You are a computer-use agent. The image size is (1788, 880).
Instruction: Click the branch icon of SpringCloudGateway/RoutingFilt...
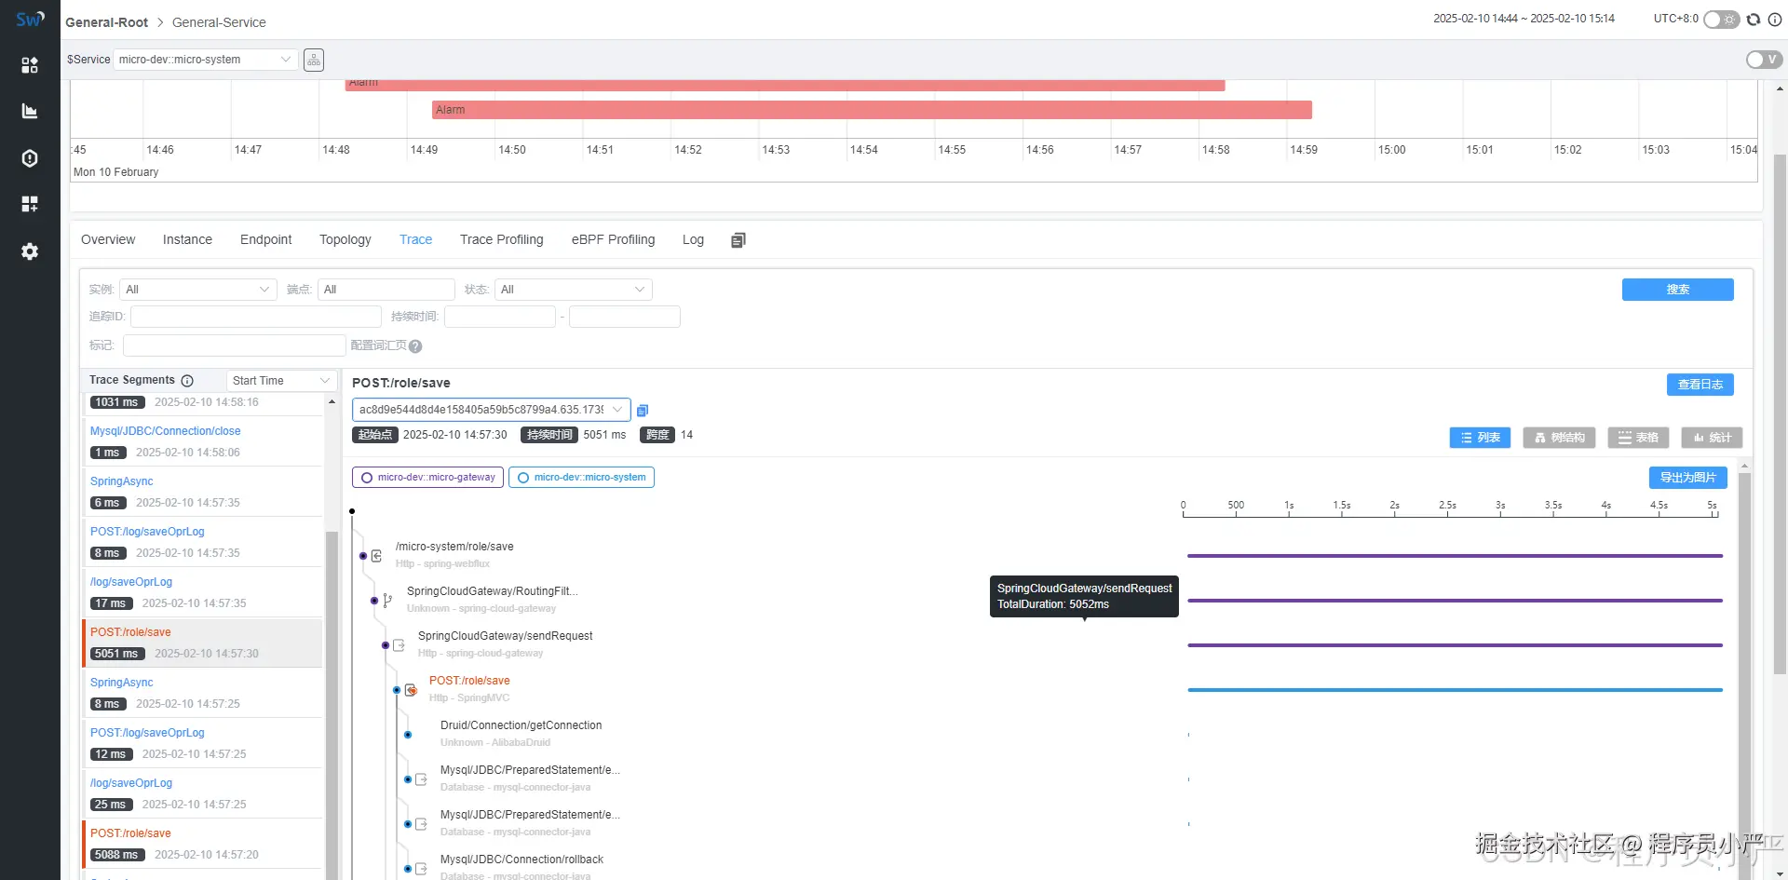click(x=387, y=601)
